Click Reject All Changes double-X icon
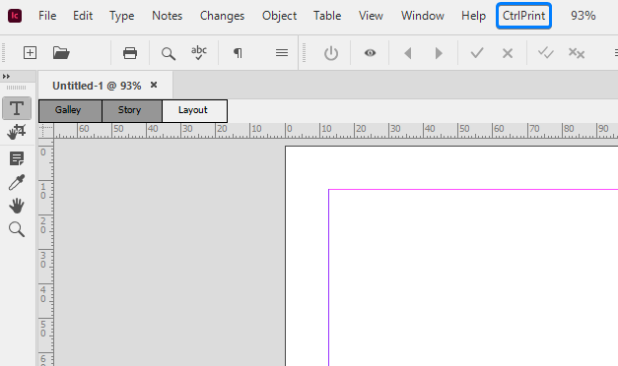The width and height of the screenshot is (618, 366). pyautogui.click(x=577, y=53)
